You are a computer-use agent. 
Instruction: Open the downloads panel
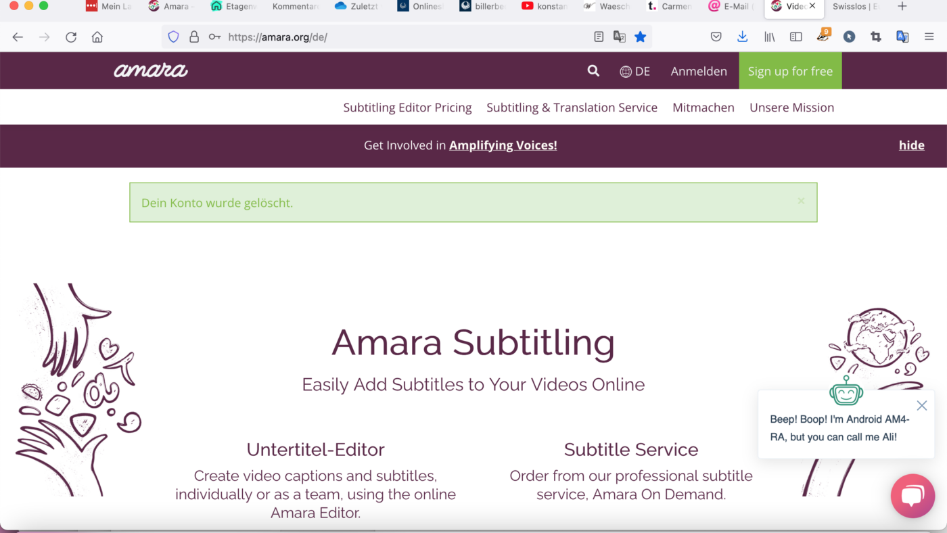coord(743,37)
